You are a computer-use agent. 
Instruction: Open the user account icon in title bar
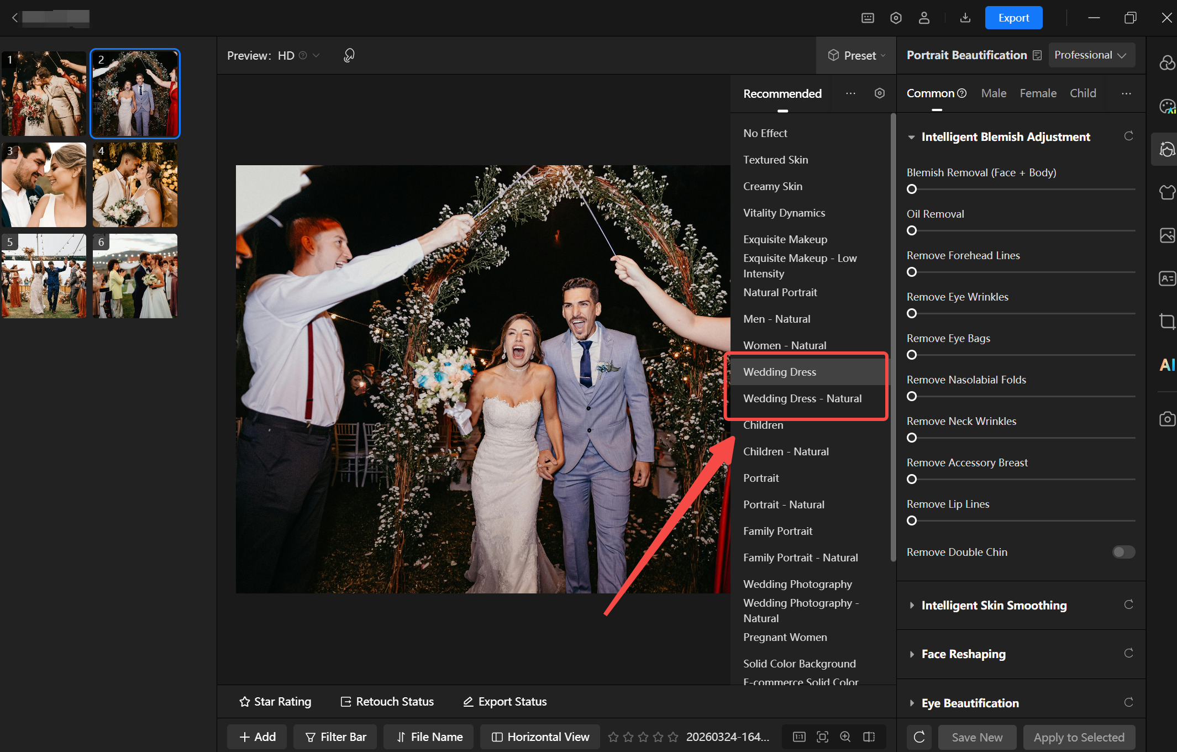pos(924,18)
